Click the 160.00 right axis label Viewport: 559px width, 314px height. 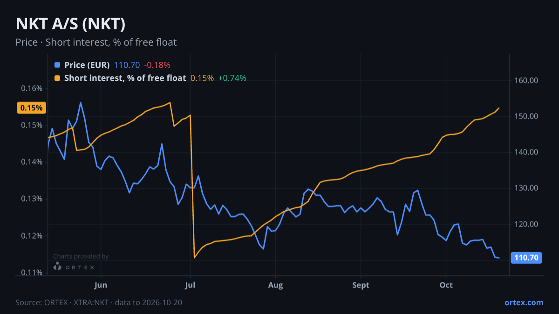click(x=526, y=80)
